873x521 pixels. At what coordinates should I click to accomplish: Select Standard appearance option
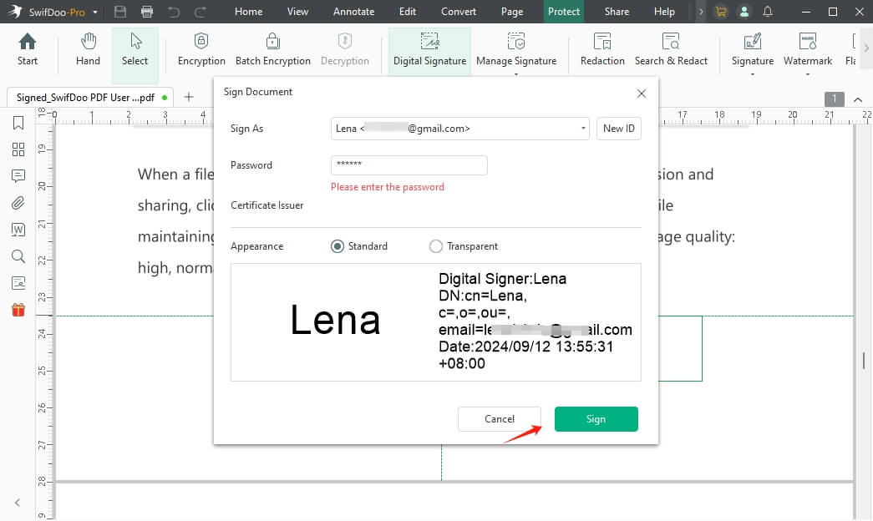[338, 246]
